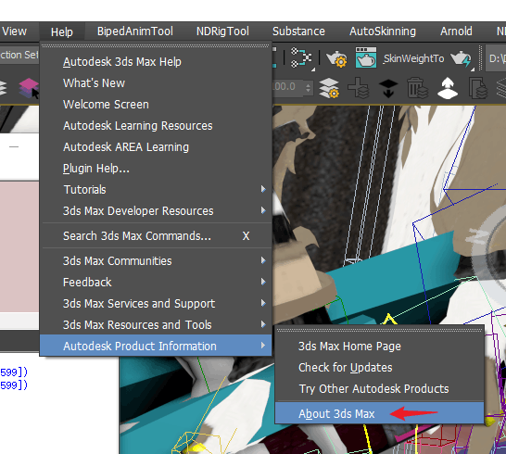Select Search 3ds Max Commands...
Screen dimensions: 506x454
(156, 236)
